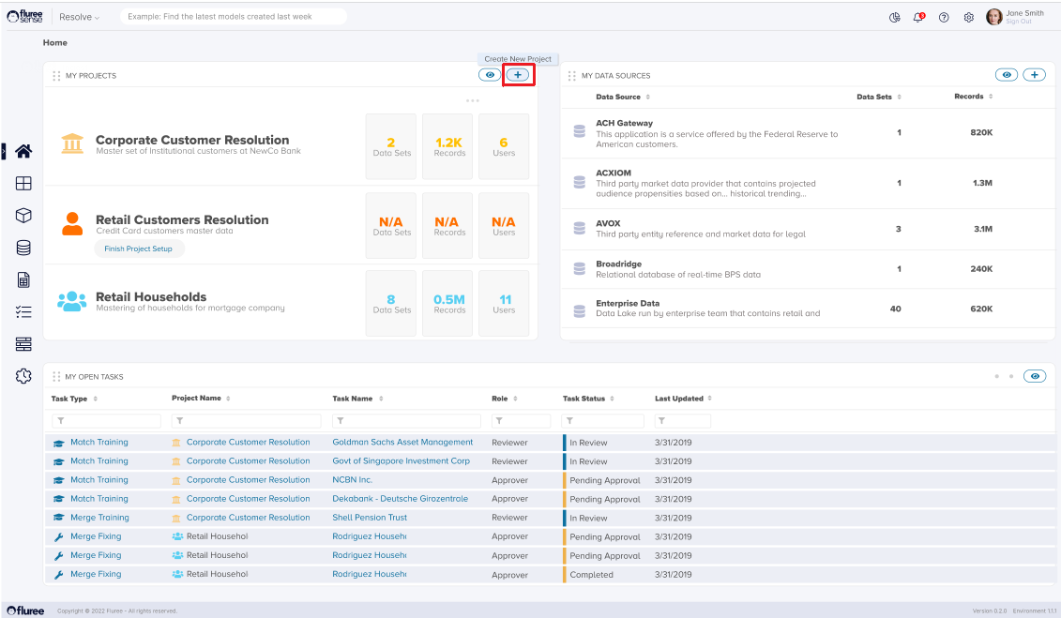Open the Resolve dropdown in the header
The image size is (1061, 618).
tap(79, 17)
